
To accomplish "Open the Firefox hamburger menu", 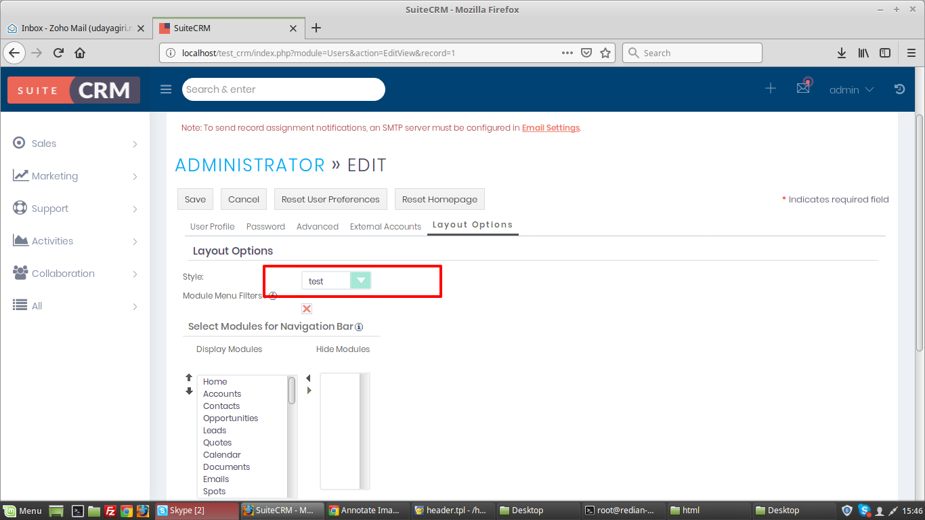I will 911,53.
